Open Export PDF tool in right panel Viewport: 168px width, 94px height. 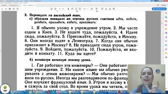(166, 17)
